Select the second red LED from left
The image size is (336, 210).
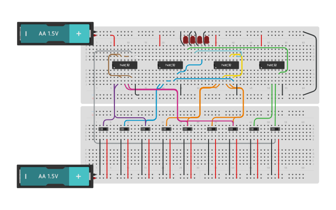click(x=193, y=40)
